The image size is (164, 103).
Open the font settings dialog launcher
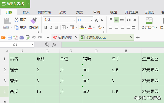click(103, 32)
